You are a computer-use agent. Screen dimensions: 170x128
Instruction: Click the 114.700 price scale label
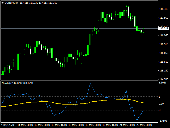[164, 79]
